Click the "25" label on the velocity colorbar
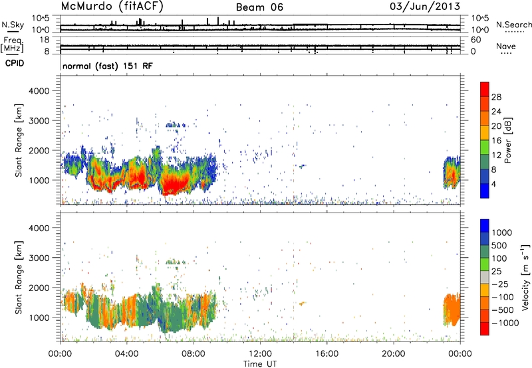532x368 pixels. click(x=496, y=271)
